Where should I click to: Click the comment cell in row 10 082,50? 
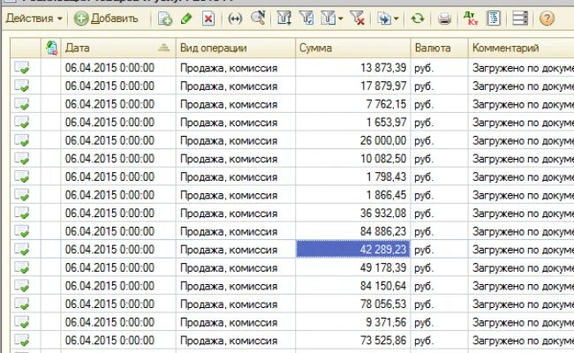point(521,158)
